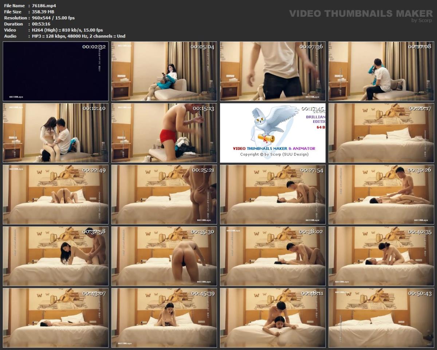Click the timestamp 00:40:35 overlay
437x350 pixels.
[x=420, y=232]
